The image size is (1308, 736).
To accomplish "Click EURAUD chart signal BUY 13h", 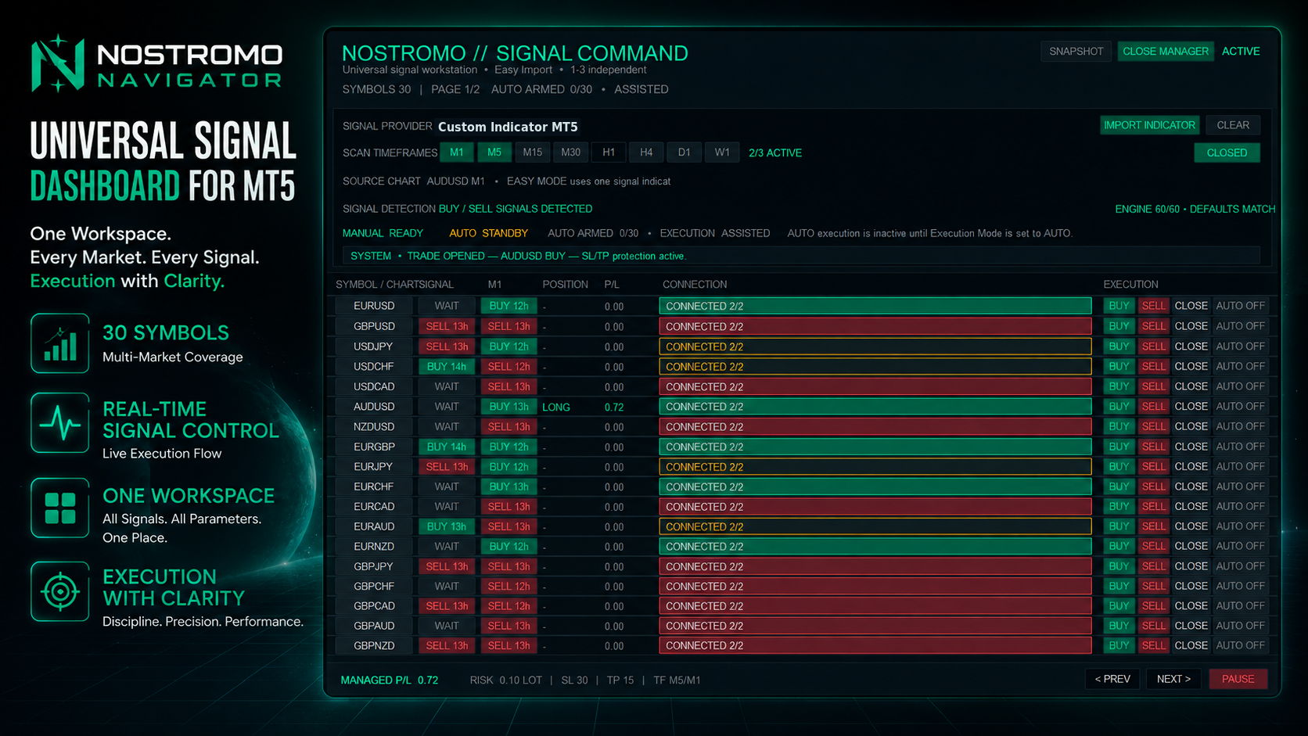I will (447, 526).
